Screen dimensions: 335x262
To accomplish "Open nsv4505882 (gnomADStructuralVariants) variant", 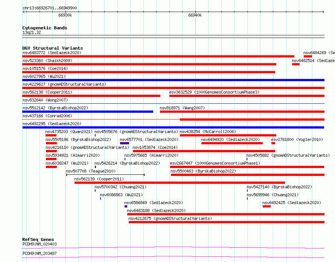I will (x=288, y=155).
